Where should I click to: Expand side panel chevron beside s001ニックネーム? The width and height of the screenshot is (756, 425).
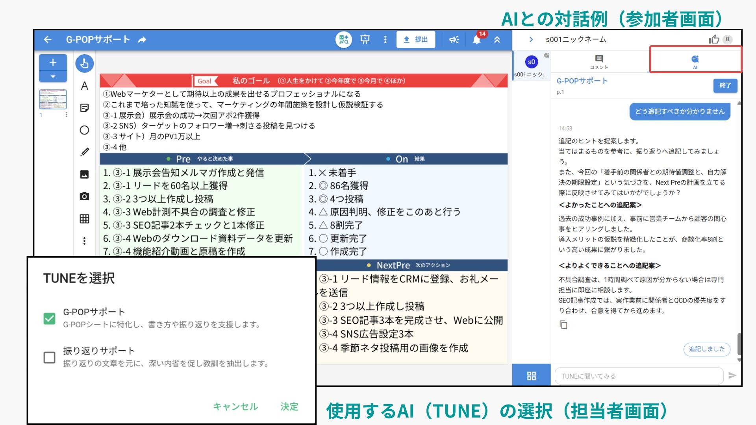[x=531, y=39]
